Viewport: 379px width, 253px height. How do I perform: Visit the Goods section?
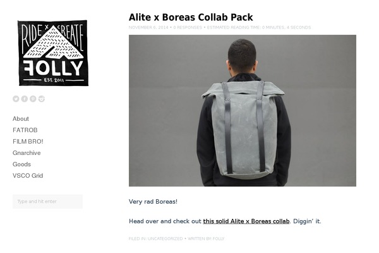21,164
